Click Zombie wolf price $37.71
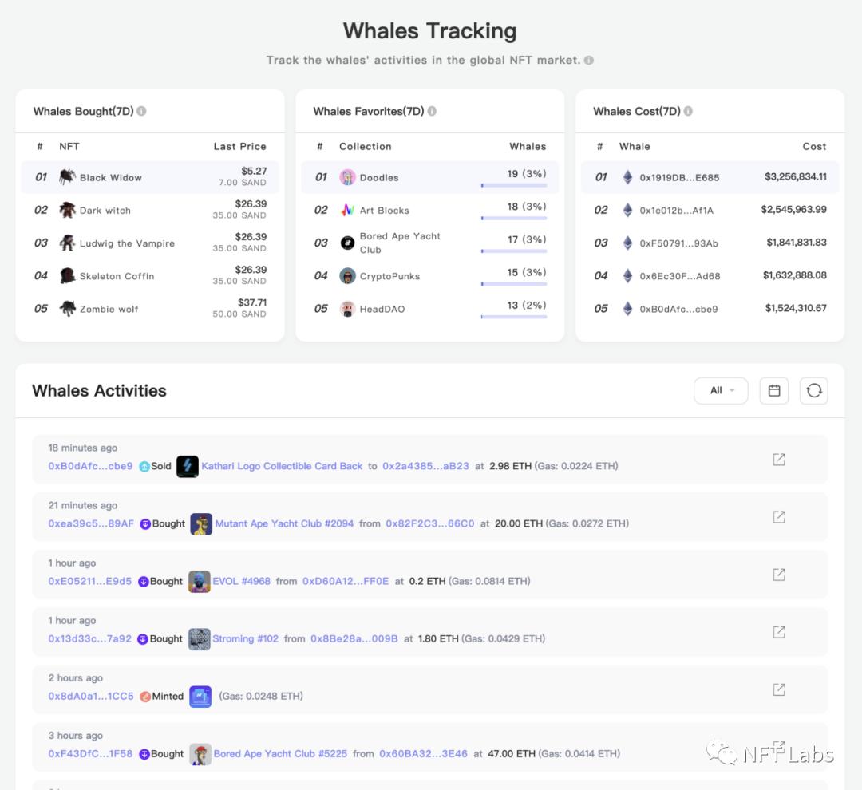 pyautogui.click(x=252, y=302)
